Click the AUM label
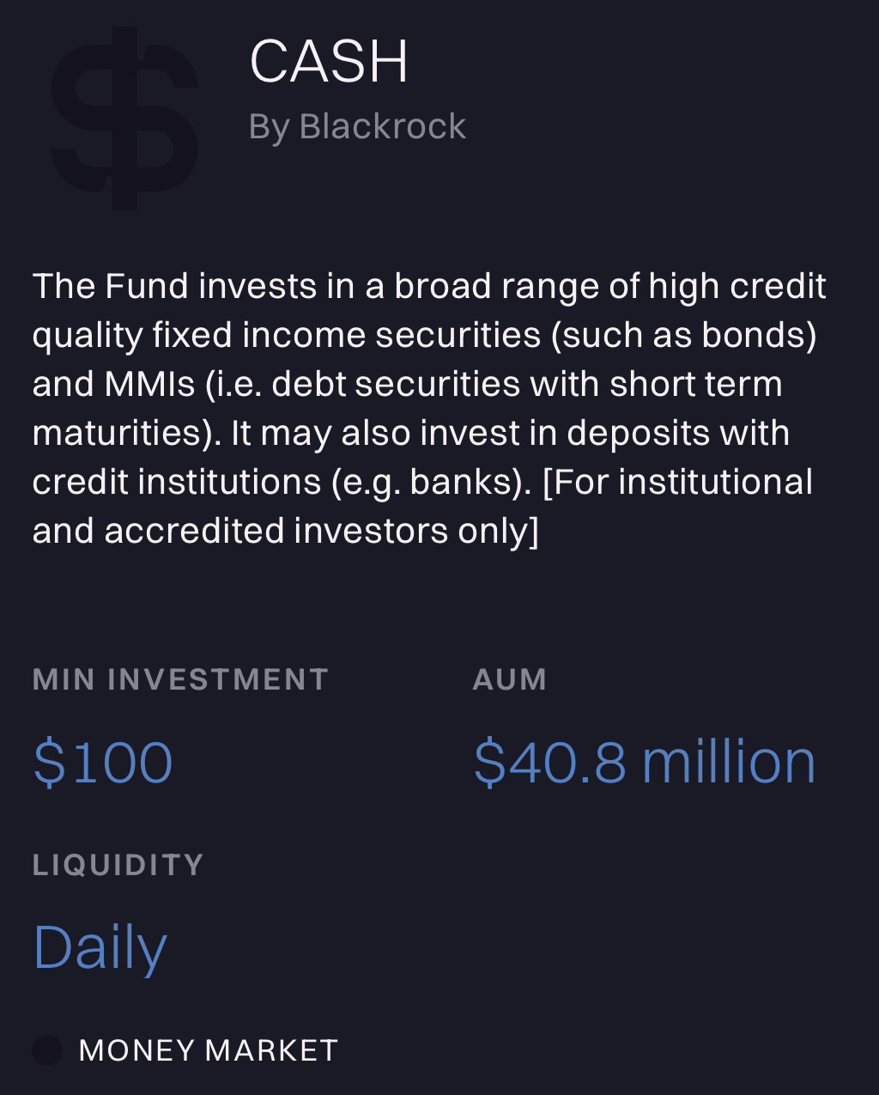879x1095 pixels. [x=509, y=679]
